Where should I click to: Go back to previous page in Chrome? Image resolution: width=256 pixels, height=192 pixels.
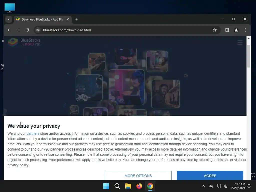[9, 30]
